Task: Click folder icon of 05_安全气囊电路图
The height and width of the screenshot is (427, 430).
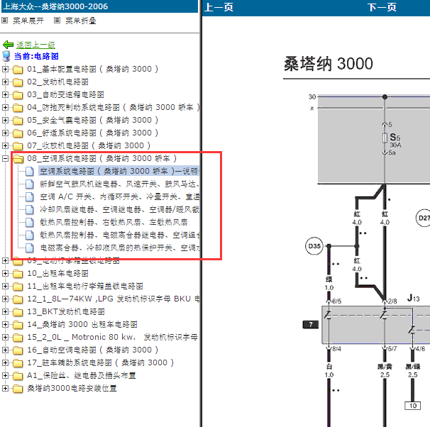Action: [x=18, y=121]
